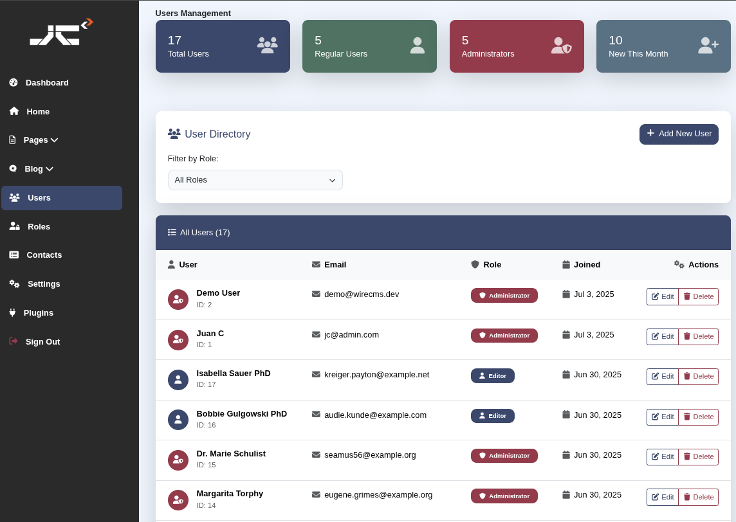736x522 pixels.
Task: Click Bobbie Gulgowski PhD's avatar icon
Action: 178,420
